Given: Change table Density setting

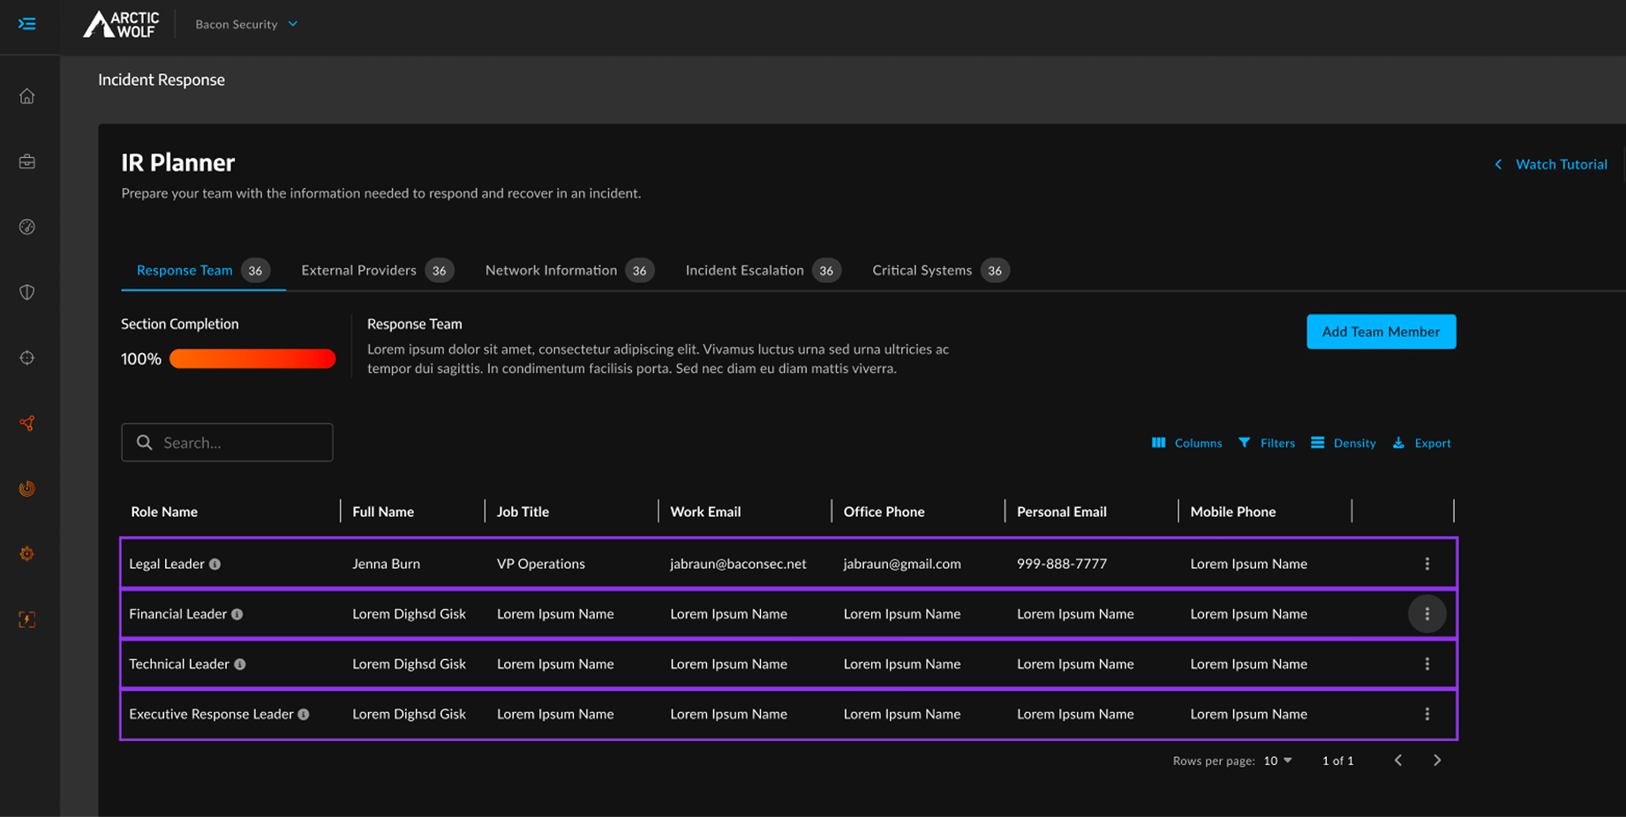Looking at the screenshot, I should [1344, 443].
